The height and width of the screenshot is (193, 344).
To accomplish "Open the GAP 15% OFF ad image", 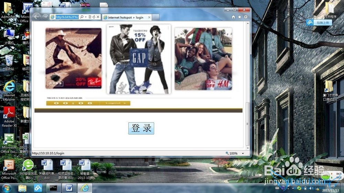I will click(139, 59).
